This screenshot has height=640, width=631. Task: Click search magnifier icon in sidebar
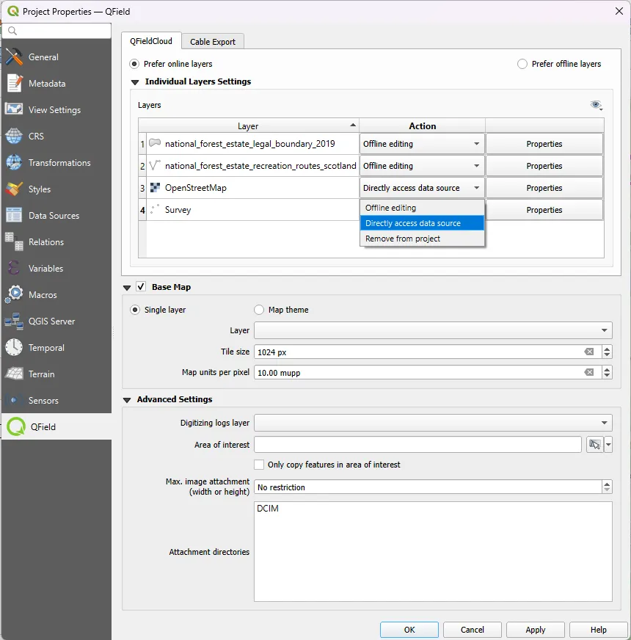click(12, 31)
